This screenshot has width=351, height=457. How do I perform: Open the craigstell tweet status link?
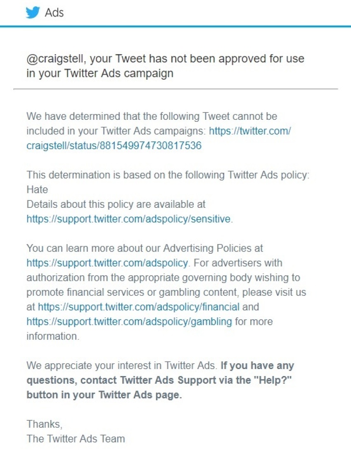coord(114,145)
